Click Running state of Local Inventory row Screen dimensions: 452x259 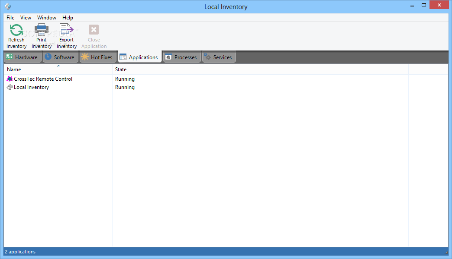tap(125, 87)
